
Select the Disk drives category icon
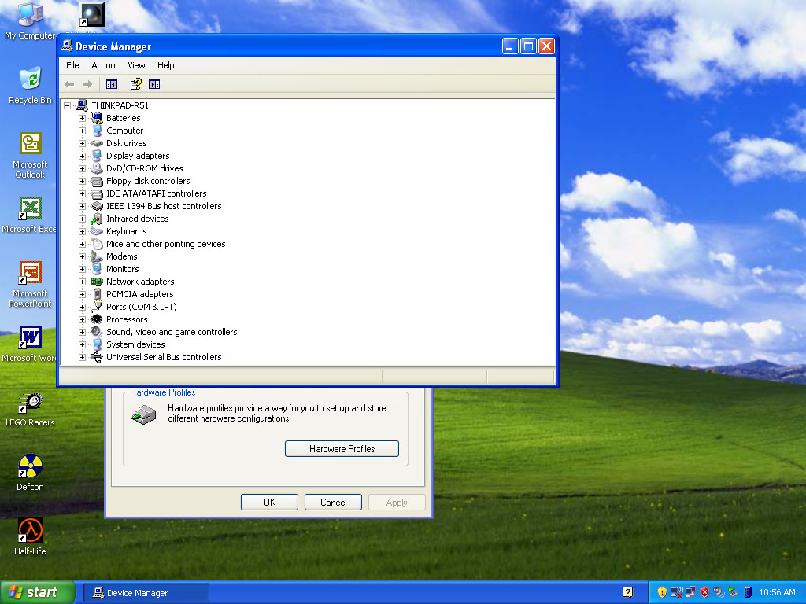coord(97,143)
